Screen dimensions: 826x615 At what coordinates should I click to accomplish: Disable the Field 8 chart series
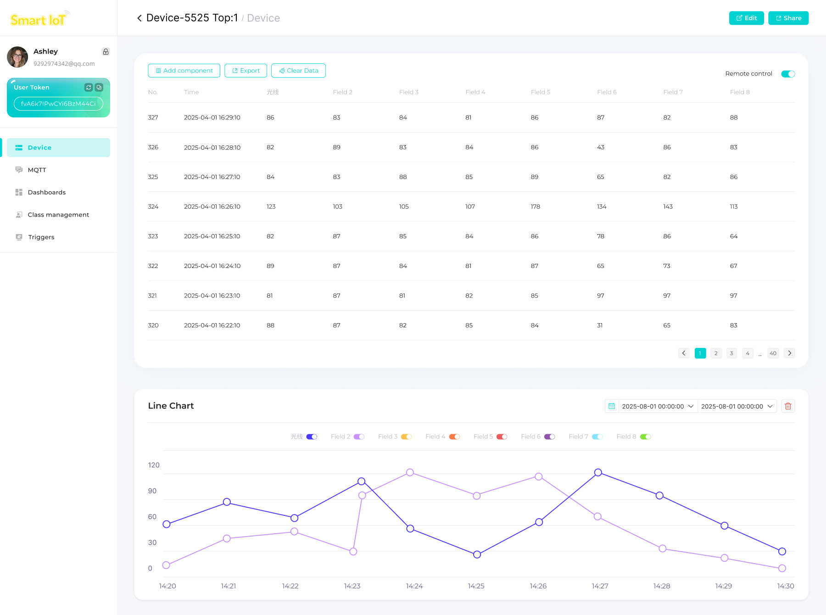[x=645, y=437]
